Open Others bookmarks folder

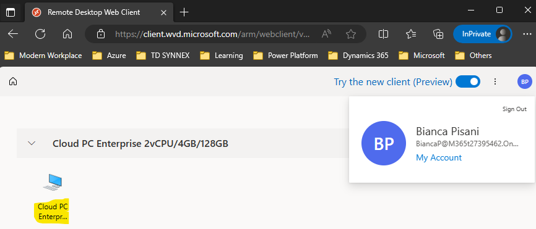[473, 55]
